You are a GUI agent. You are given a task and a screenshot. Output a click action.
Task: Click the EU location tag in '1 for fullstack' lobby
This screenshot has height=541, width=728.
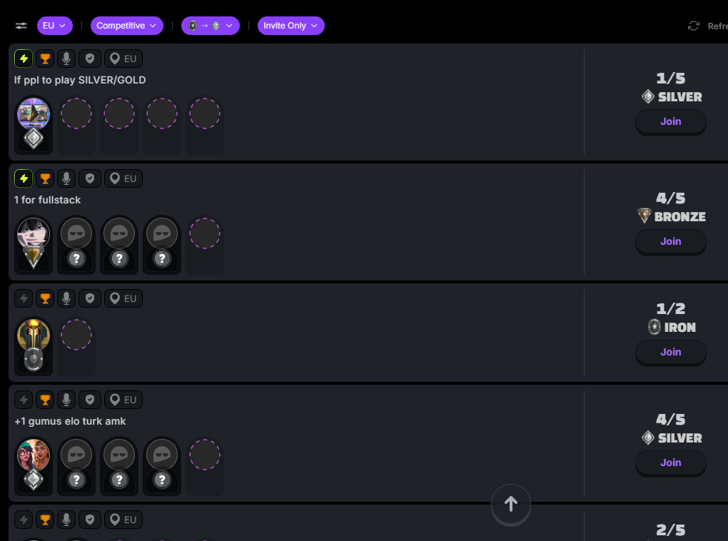(x=123, y=178)
